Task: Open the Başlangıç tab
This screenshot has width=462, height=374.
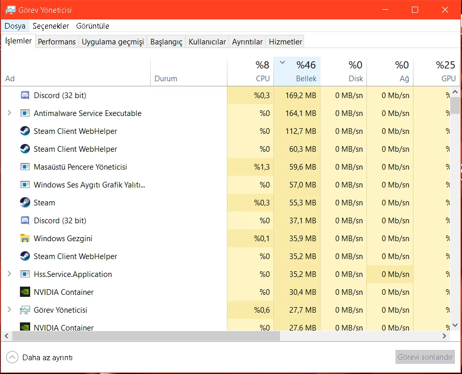Action: click(166, 42)
